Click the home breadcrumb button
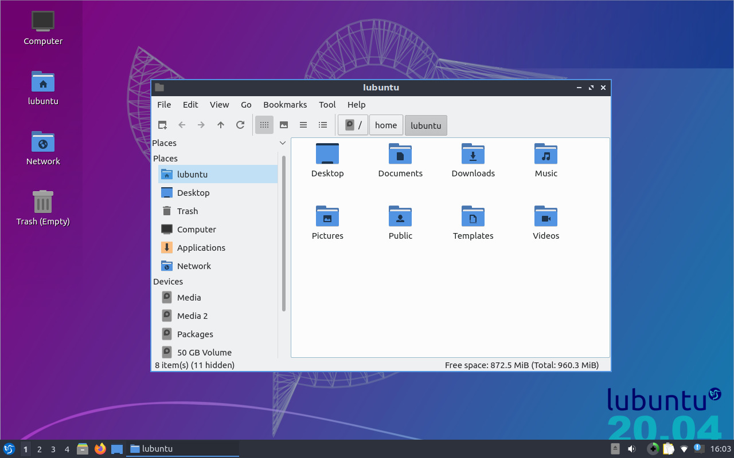The image size is (734, 458). (x=386, y=125)
